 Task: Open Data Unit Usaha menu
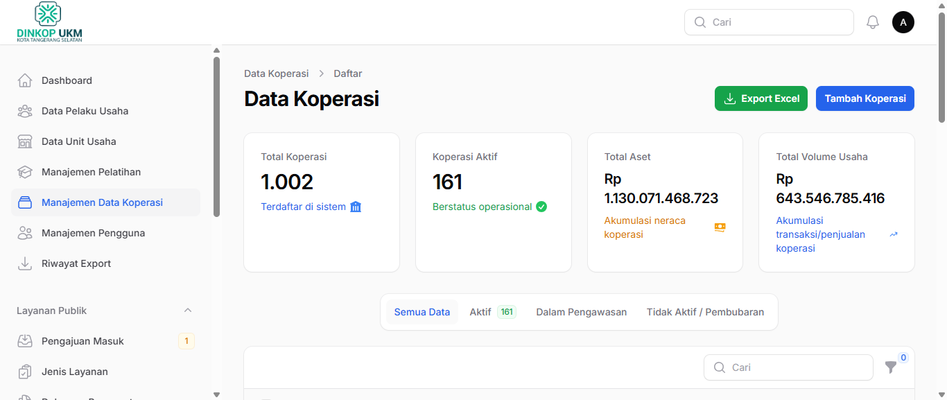point(105,141)
